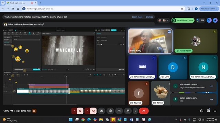This screenshot has height=123, width=220.
Task: Select the Nana Halim participant tile
Action: point(196,41)
